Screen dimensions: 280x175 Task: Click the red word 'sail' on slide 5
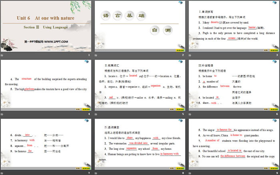click(111, 97)
